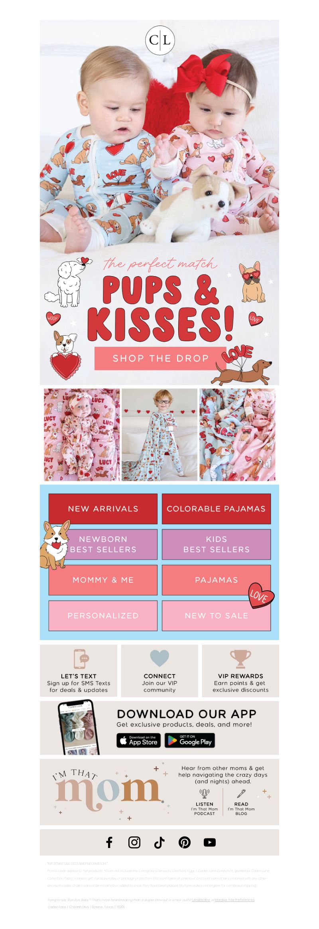View the boy in blue pajamas photo
The height and width of the screenshot is (929, 319).
159,435
